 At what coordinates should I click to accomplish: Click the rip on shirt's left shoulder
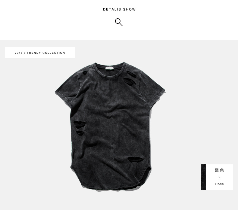85,73
